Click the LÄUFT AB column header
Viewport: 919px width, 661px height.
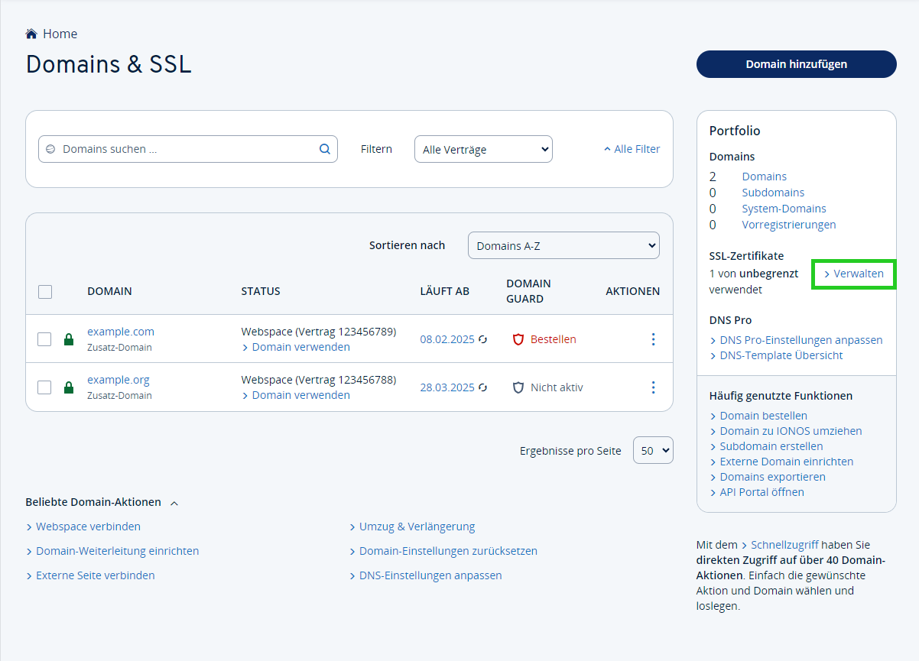(x=445, y=291)
